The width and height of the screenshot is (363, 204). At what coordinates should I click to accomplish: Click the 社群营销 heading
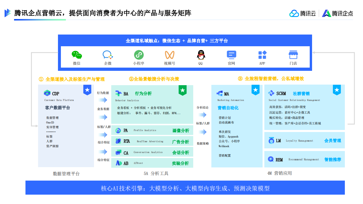click(x=301, y=94)
